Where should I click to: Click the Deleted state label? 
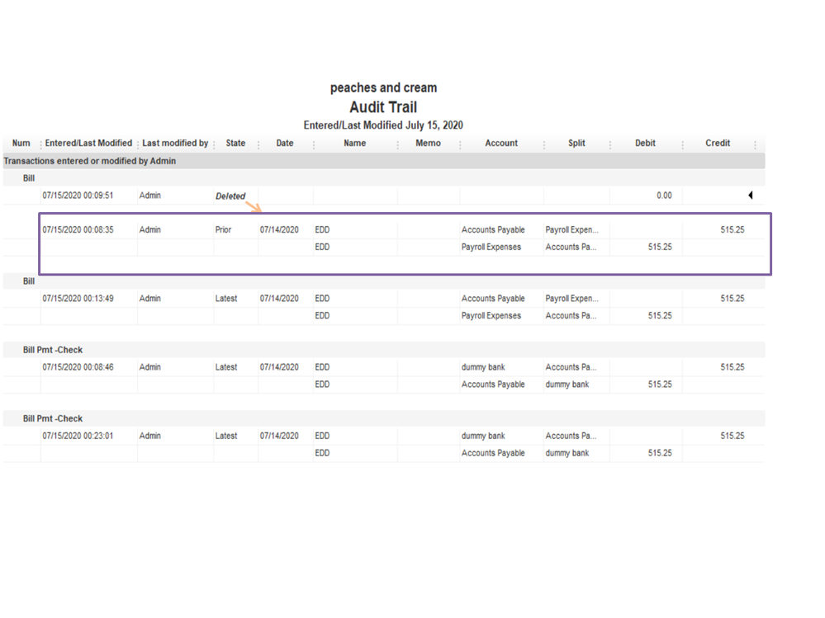(230, 196)
